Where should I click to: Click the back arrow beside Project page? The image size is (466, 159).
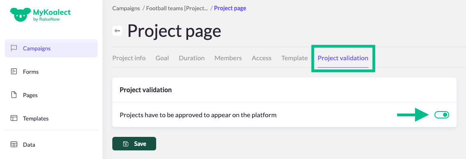pyautogui.click(x=117, y=31)
